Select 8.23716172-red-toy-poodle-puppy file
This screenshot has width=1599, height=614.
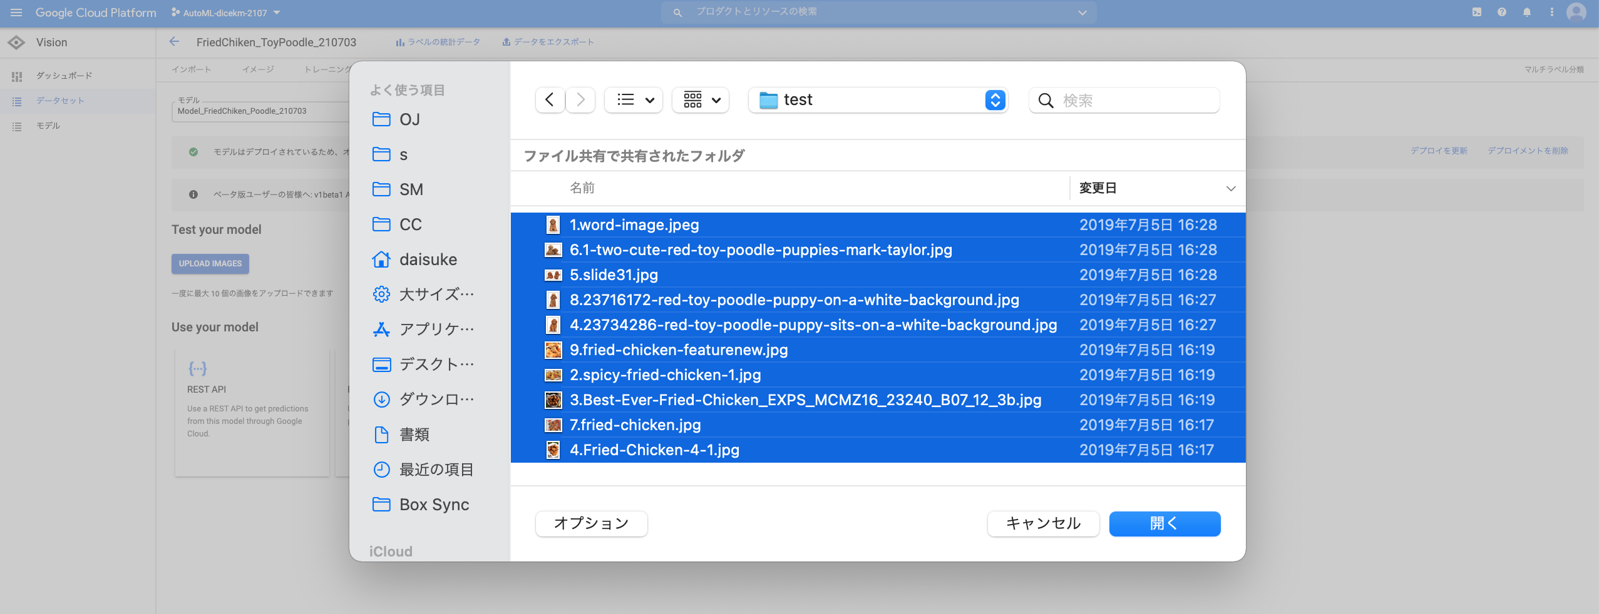(x=878, y=300)
